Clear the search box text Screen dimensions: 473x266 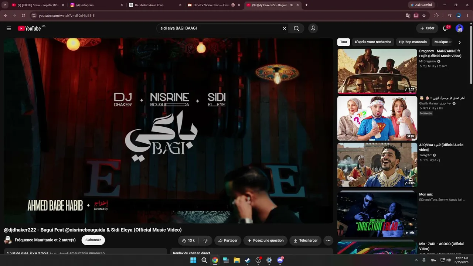click(285, 28)
